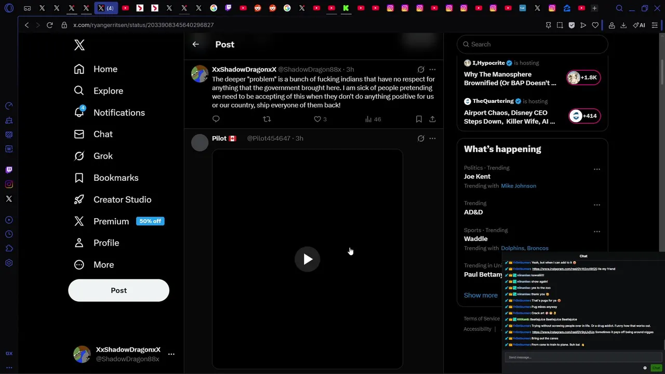Image resolution: width=665 pixels, height=374 pixels.
Task: Open the More menu in X navigation
Action: pyautogui.click(x=94, y=265)
